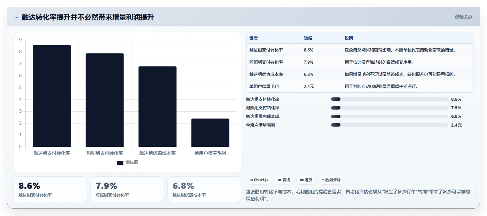Click the table cell 对照组支付转化率
The height and width of the screenshot is (216, 487).
pos(266,62)
